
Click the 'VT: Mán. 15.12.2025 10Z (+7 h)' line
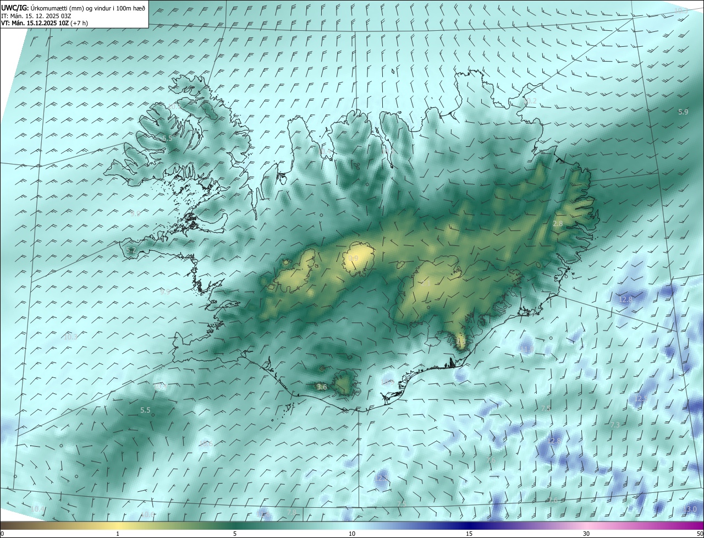pos(45,23)
